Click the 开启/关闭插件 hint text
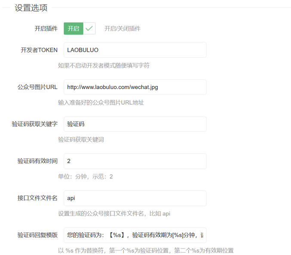Image resolution: width=291 pixels, height=255 pixels. (123, 29)
